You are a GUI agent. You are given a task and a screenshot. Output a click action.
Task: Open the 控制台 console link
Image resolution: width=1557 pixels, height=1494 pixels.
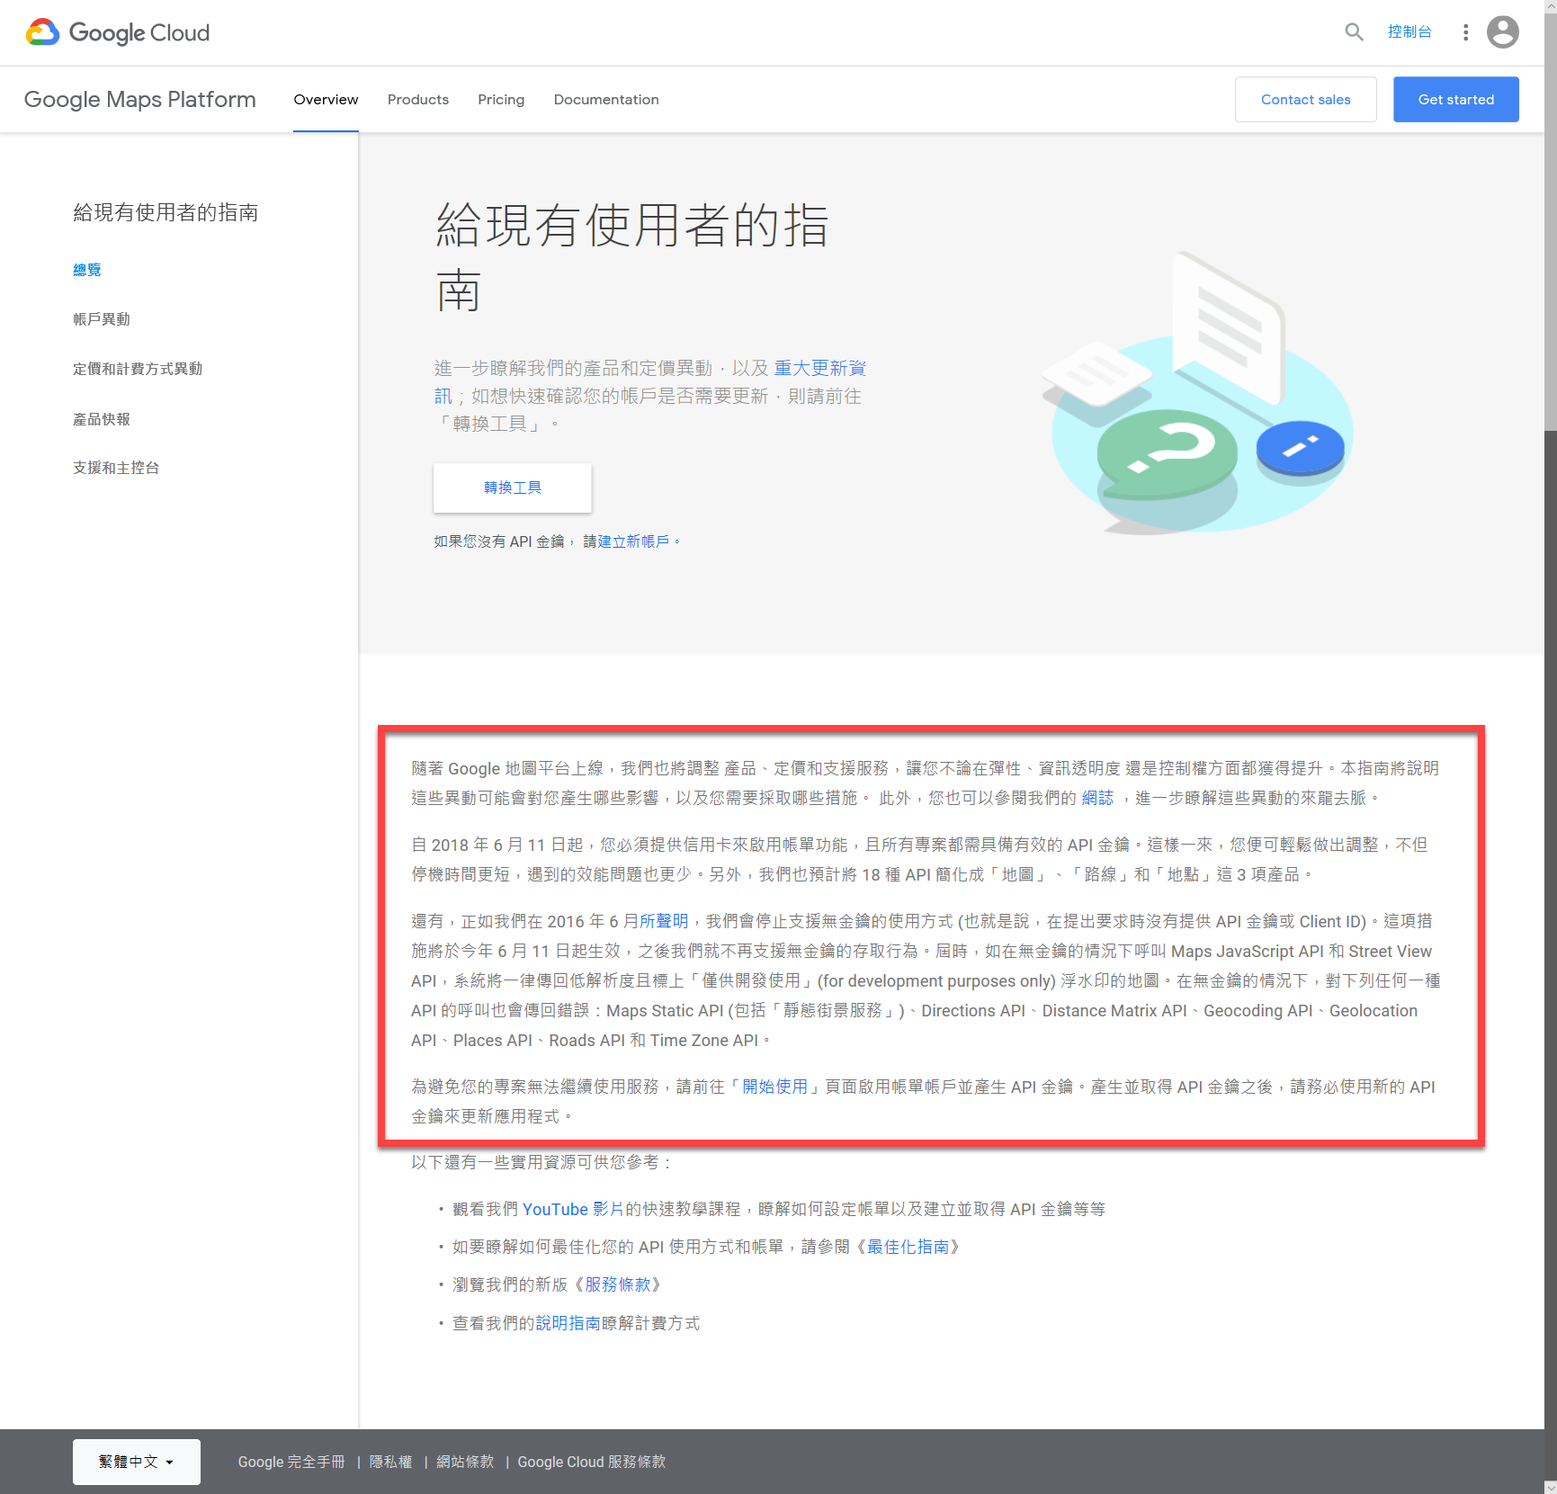click(1409, 31)
